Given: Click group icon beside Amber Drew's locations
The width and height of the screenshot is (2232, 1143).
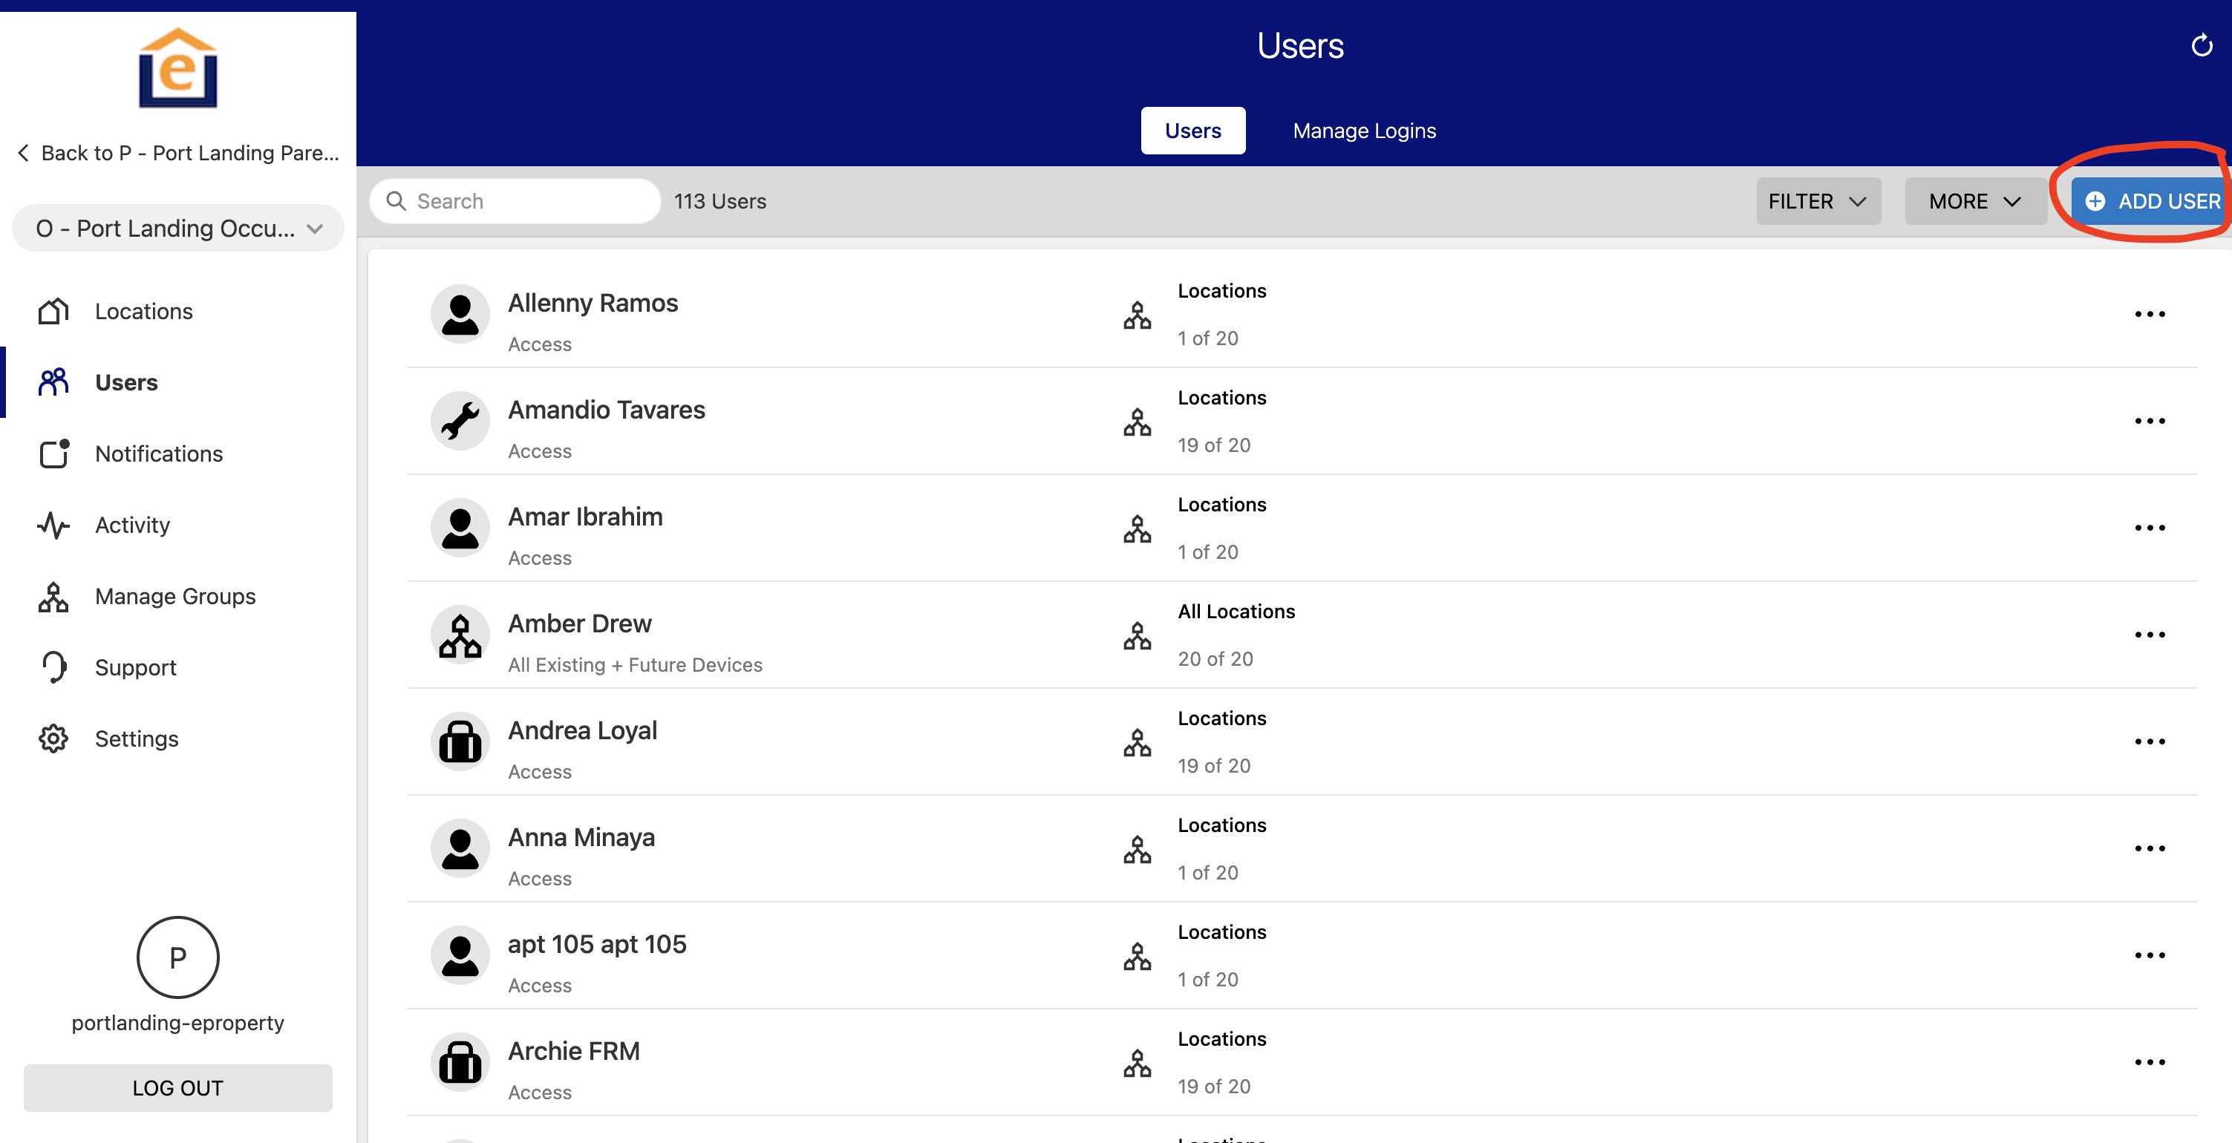Looking at the screenshot, I should pyautogui.click(x=1137, y=635).
